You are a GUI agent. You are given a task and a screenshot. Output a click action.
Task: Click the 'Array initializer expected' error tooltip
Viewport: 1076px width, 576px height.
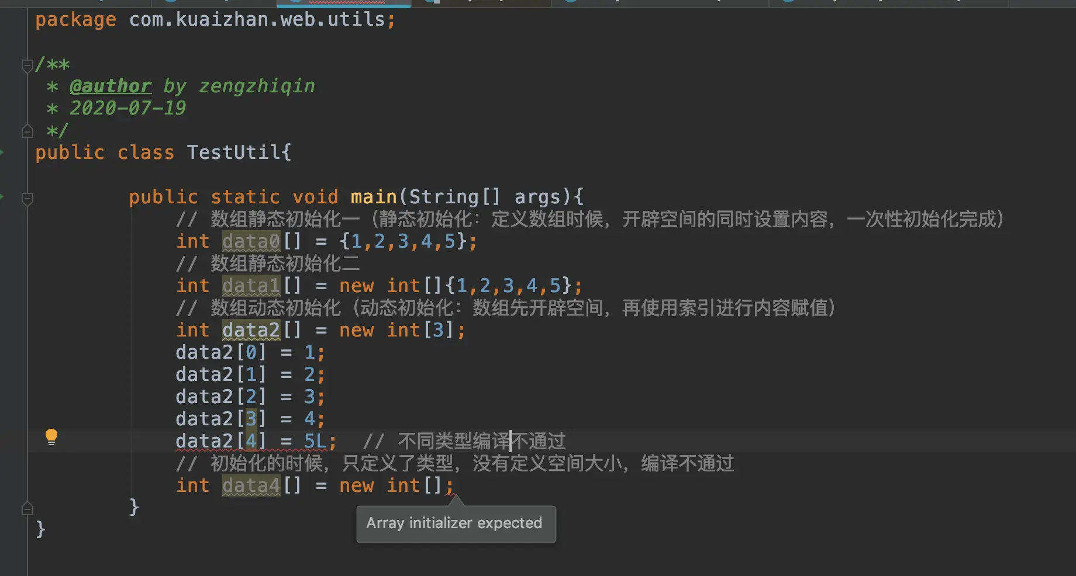point(456,523)
